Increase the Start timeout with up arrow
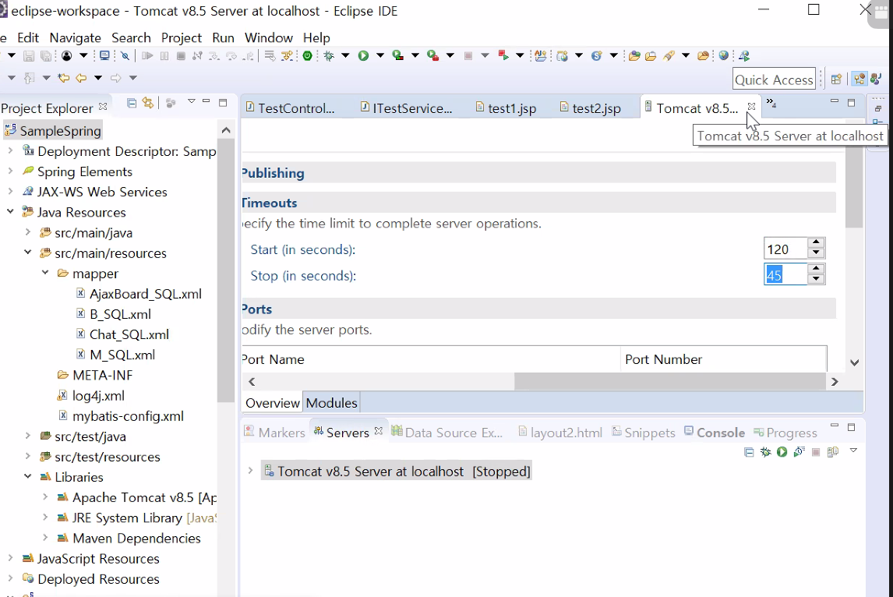This screenshot has height=597, width=893. pos(816,242)
